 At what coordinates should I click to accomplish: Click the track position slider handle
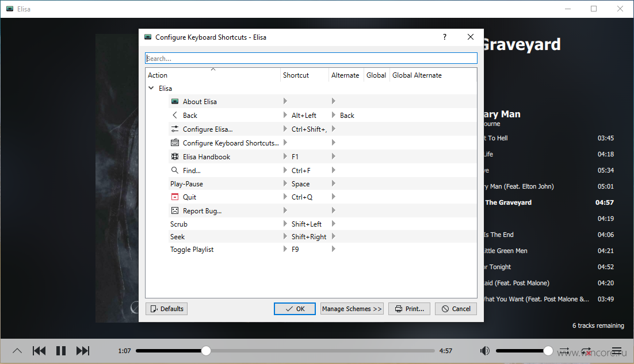pyautogui.click(x=206, y=351)
